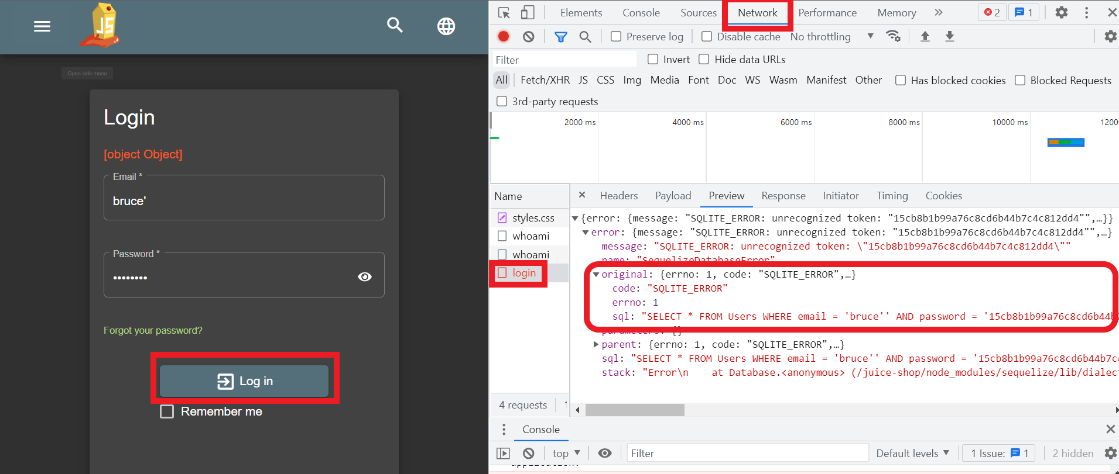Switch to Sources tab
The width and height of the screenshot is (1119, 474).
(x=698, y=12)
